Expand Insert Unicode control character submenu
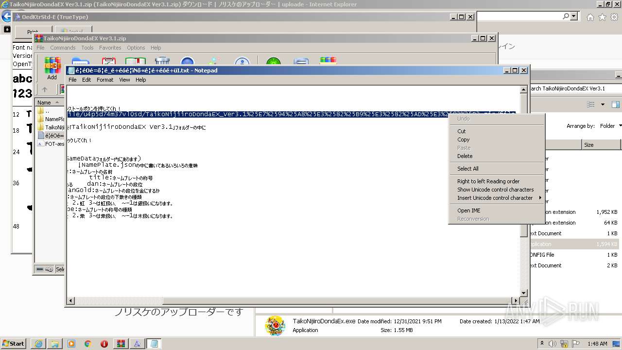 [x=540, y=198]
